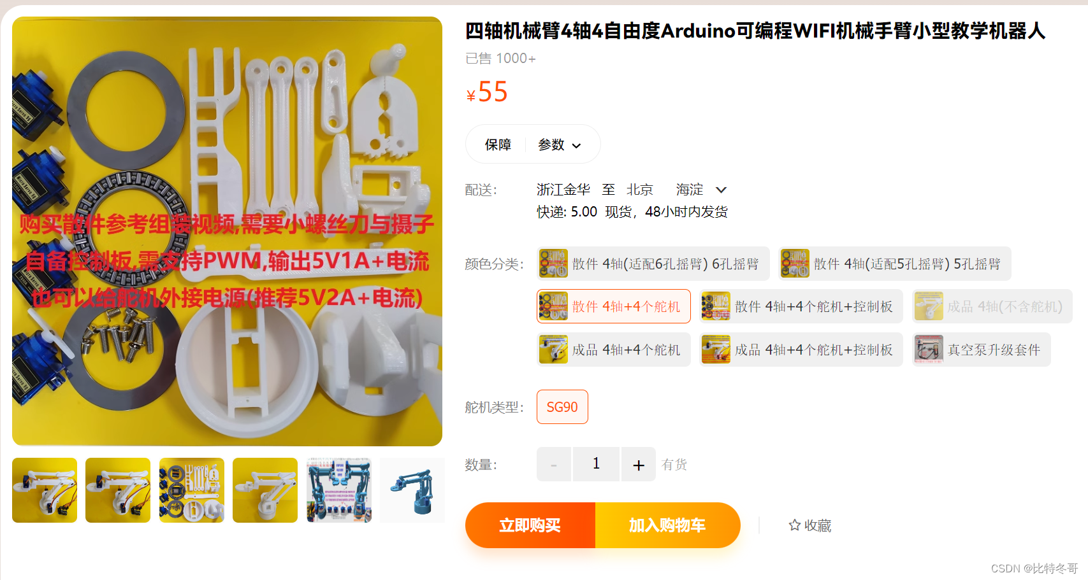The image size is (1088, 580).
Task: Pick 散件 4轴+4个舵机+控制板 option
Action: tap(801, 306)
